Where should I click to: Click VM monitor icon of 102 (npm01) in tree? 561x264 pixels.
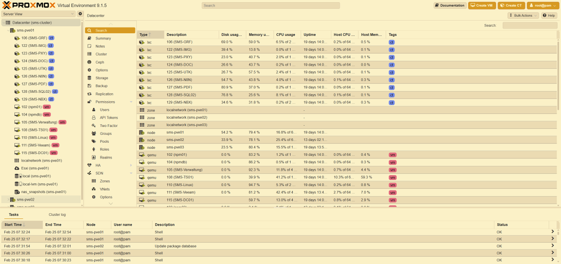point(18,107)
